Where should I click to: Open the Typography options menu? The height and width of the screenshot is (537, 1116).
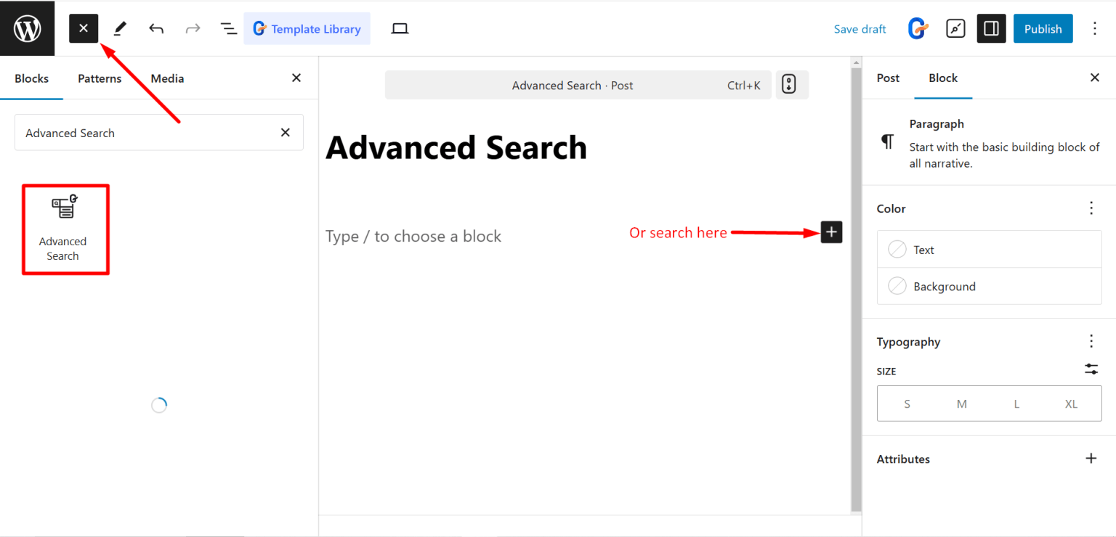click(x=1091, y=341)
